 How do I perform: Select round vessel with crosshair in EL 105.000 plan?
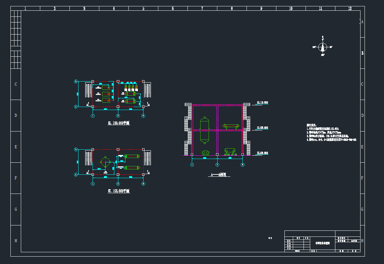pyautogui.click(x=106, y=163)
